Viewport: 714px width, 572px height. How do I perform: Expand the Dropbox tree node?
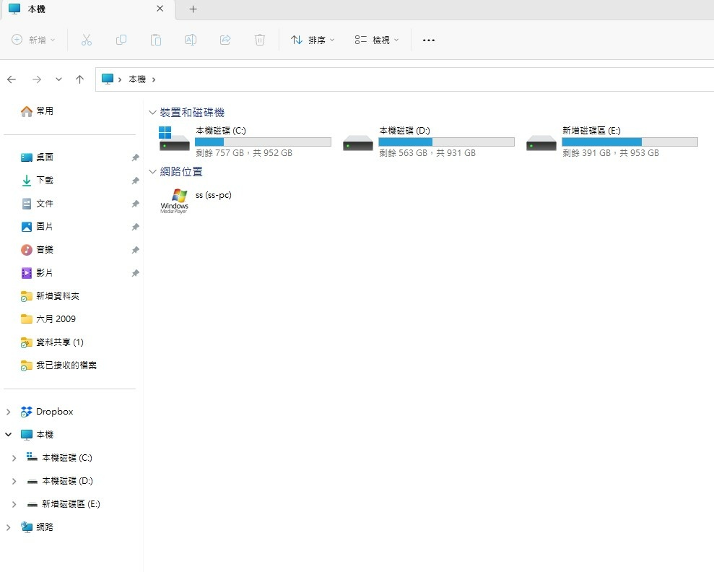[x=8, y=412]
